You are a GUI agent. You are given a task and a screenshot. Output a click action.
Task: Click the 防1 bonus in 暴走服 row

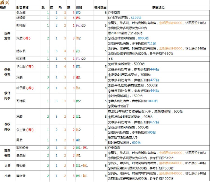point(78,155)
